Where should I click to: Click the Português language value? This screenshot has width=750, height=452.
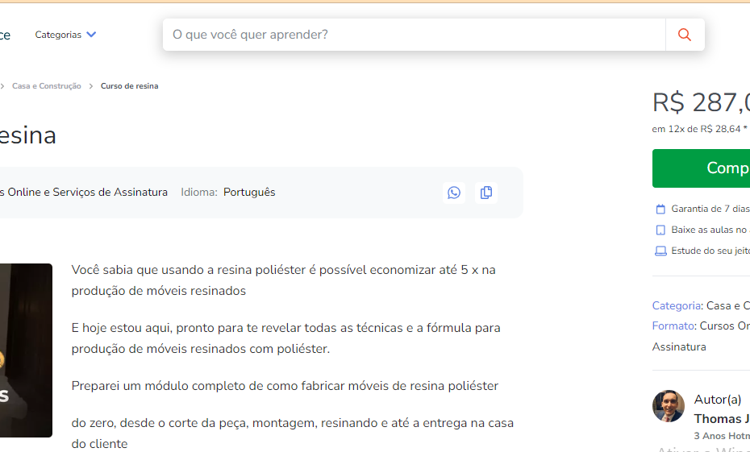pos(249,193)
